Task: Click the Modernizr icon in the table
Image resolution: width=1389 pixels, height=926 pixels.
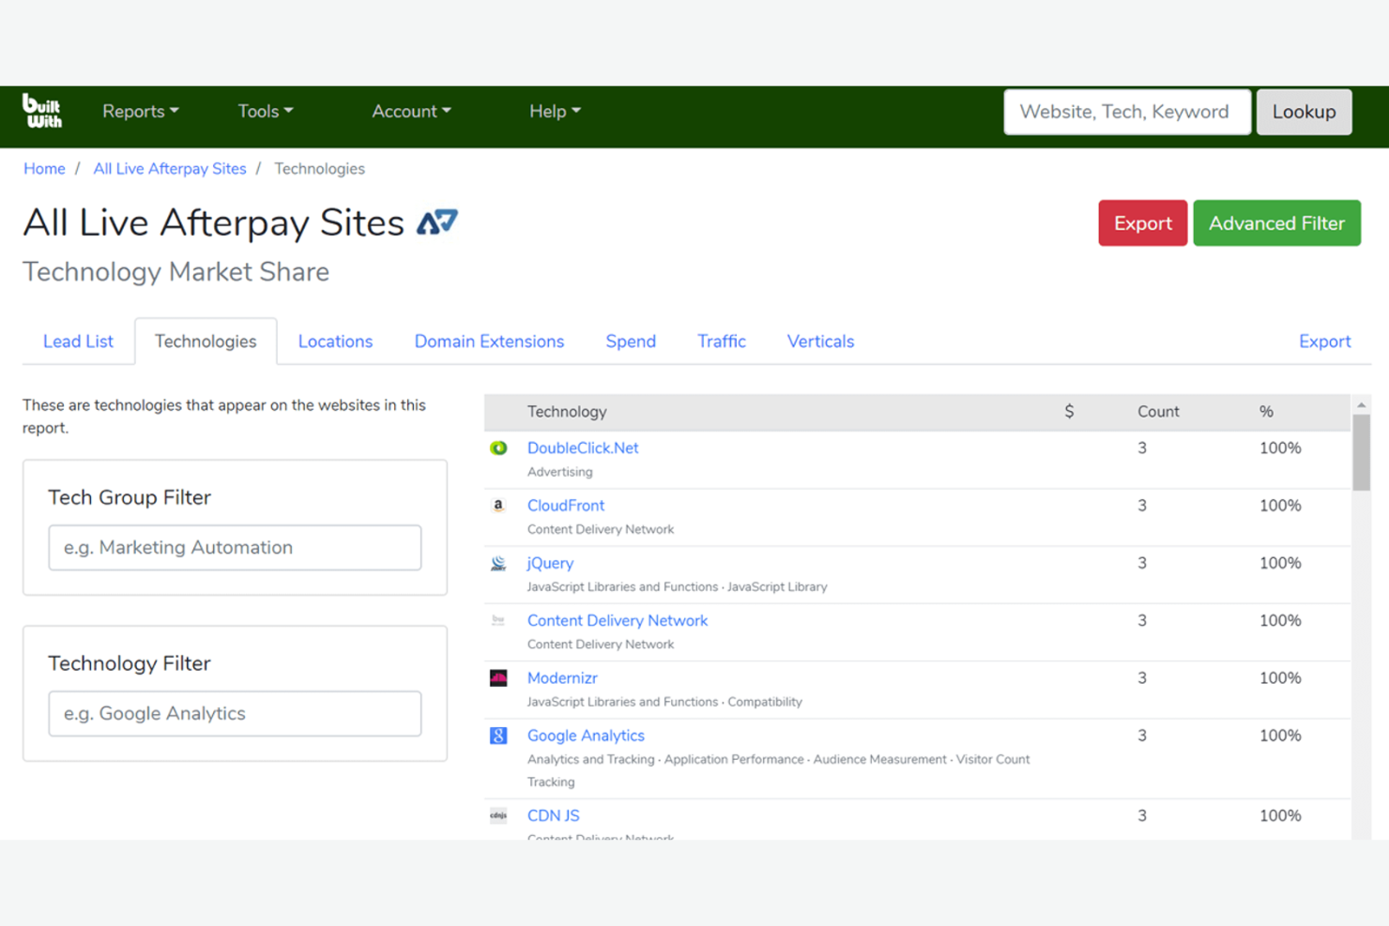Action: click(x=498, y=678)
